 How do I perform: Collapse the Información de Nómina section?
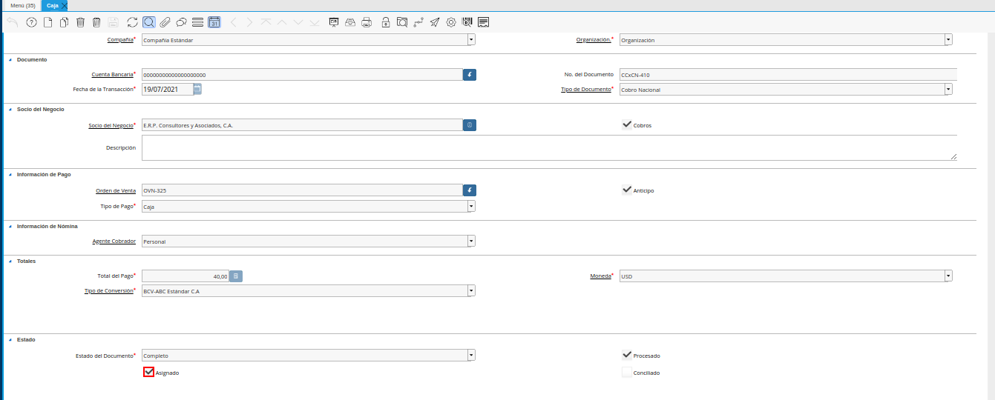(x=10, y=226)
